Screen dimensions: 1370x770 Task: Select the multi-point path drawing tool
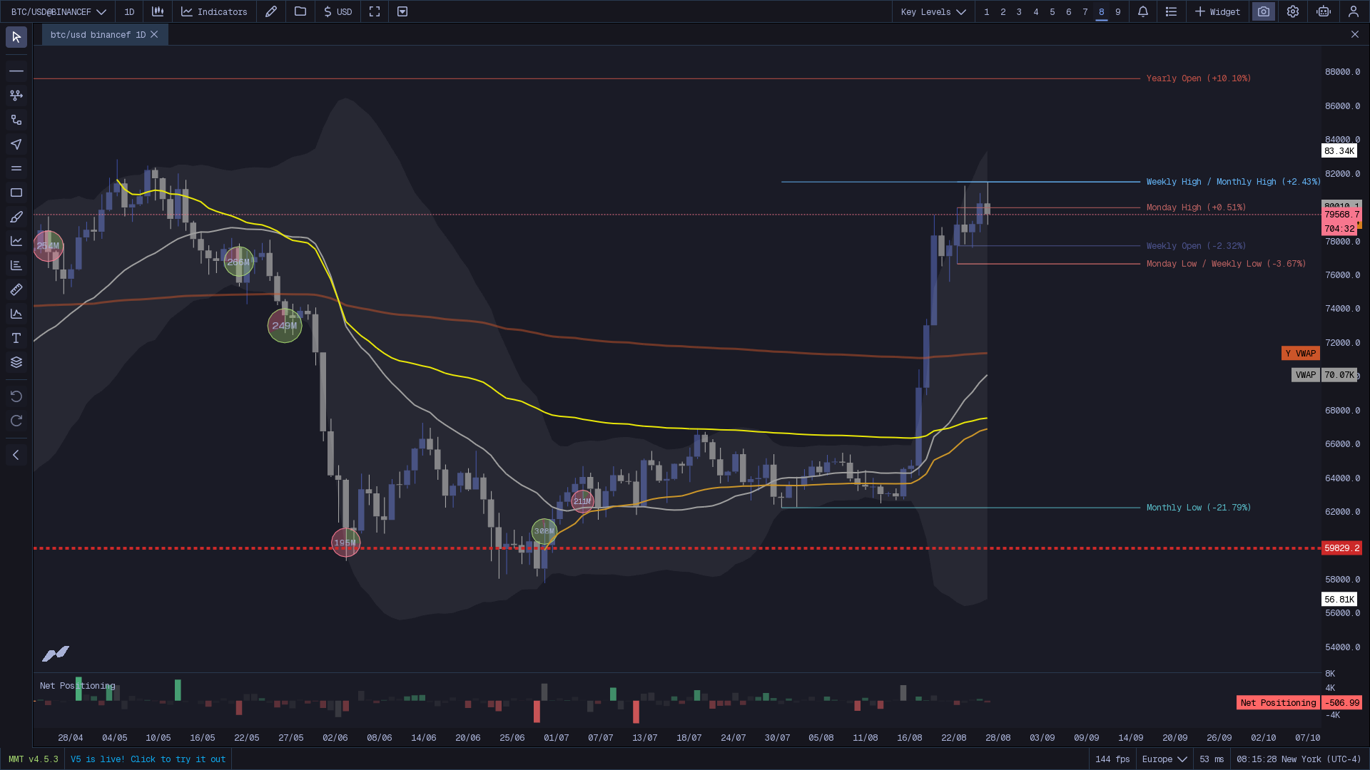pyautogui.click(x=16, y=95)
